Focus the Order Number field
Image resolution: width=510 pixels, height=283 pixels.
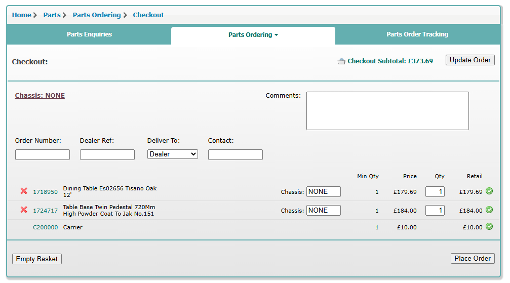pos(42,154)
